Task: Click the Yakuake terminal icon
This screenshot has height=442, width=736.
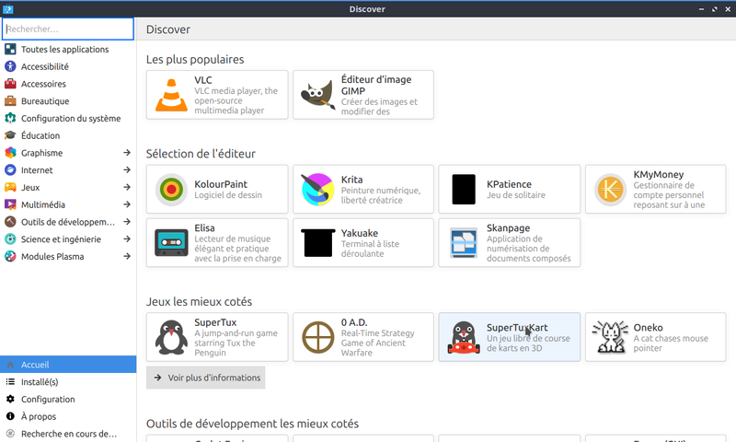Action: (x=317, y=242)
